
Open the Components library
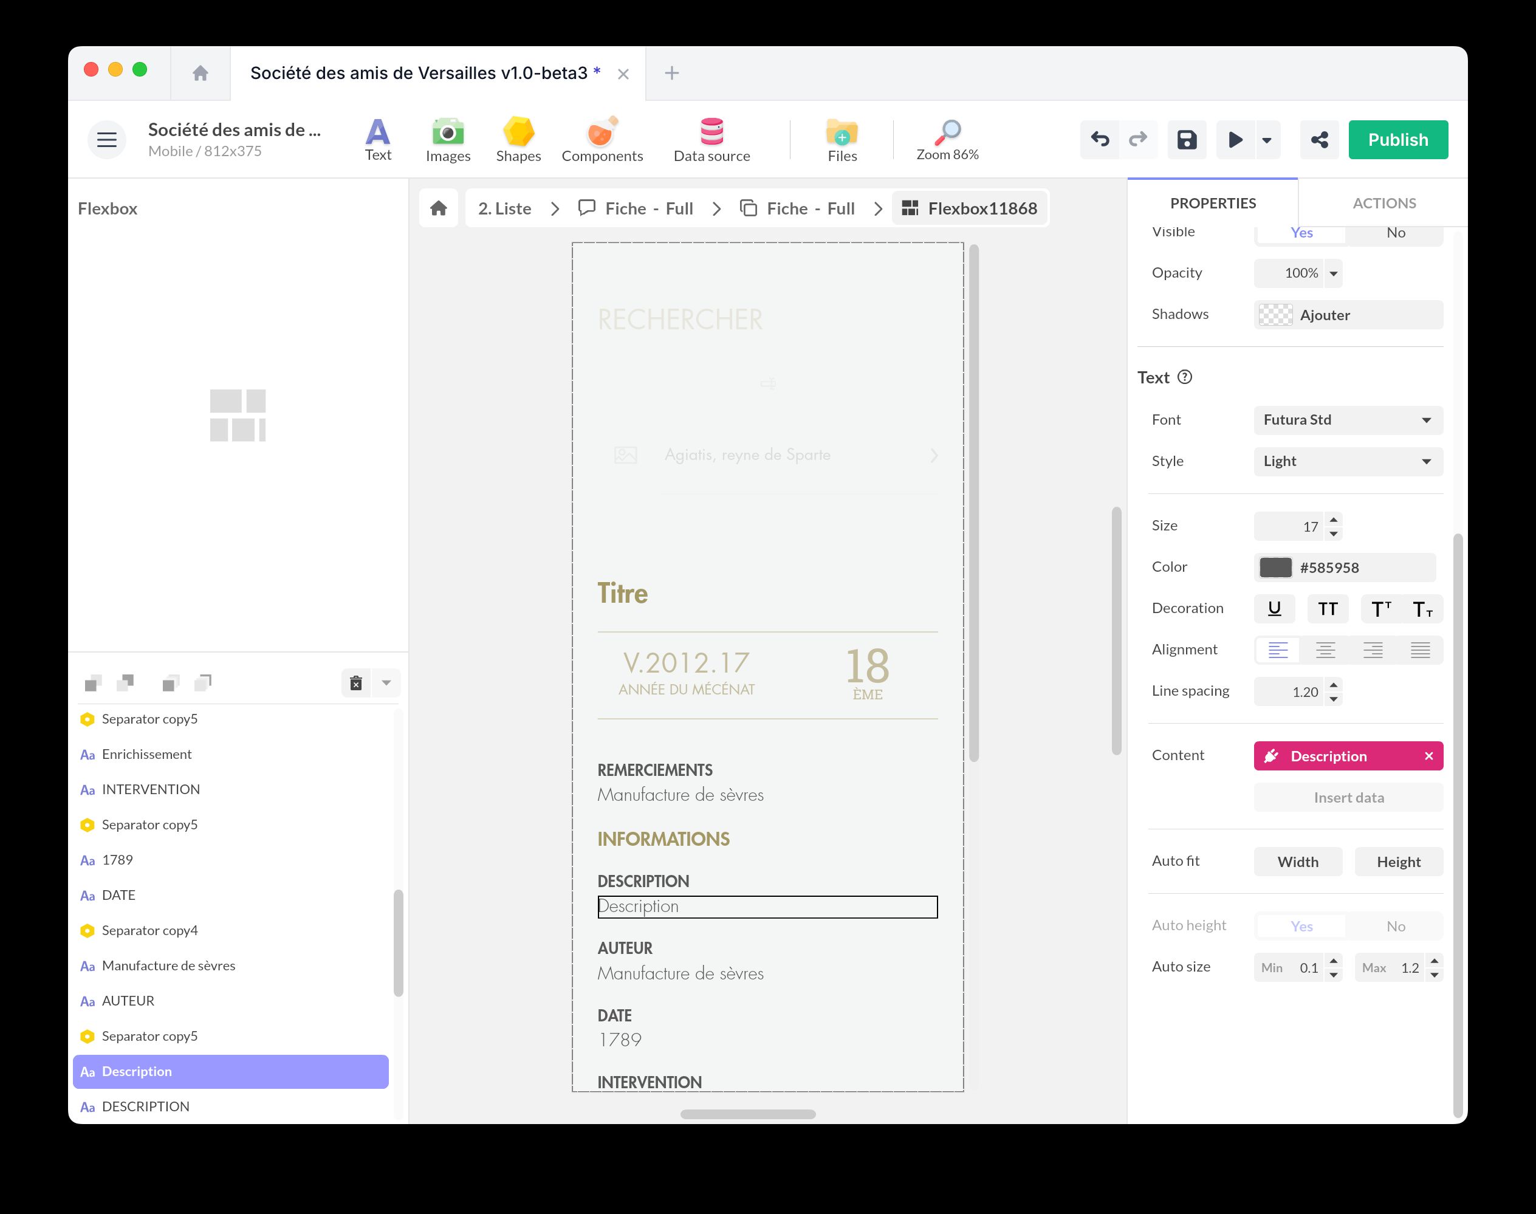point(602,139)
